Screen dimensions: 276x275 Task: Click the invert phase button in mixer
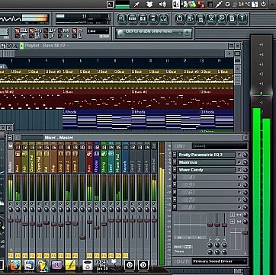233,215
